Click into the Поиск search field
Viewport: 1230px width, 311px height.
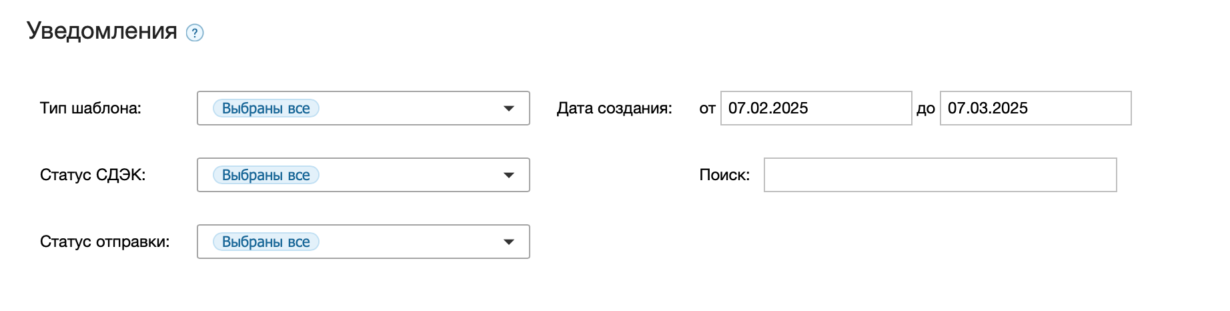940,175
